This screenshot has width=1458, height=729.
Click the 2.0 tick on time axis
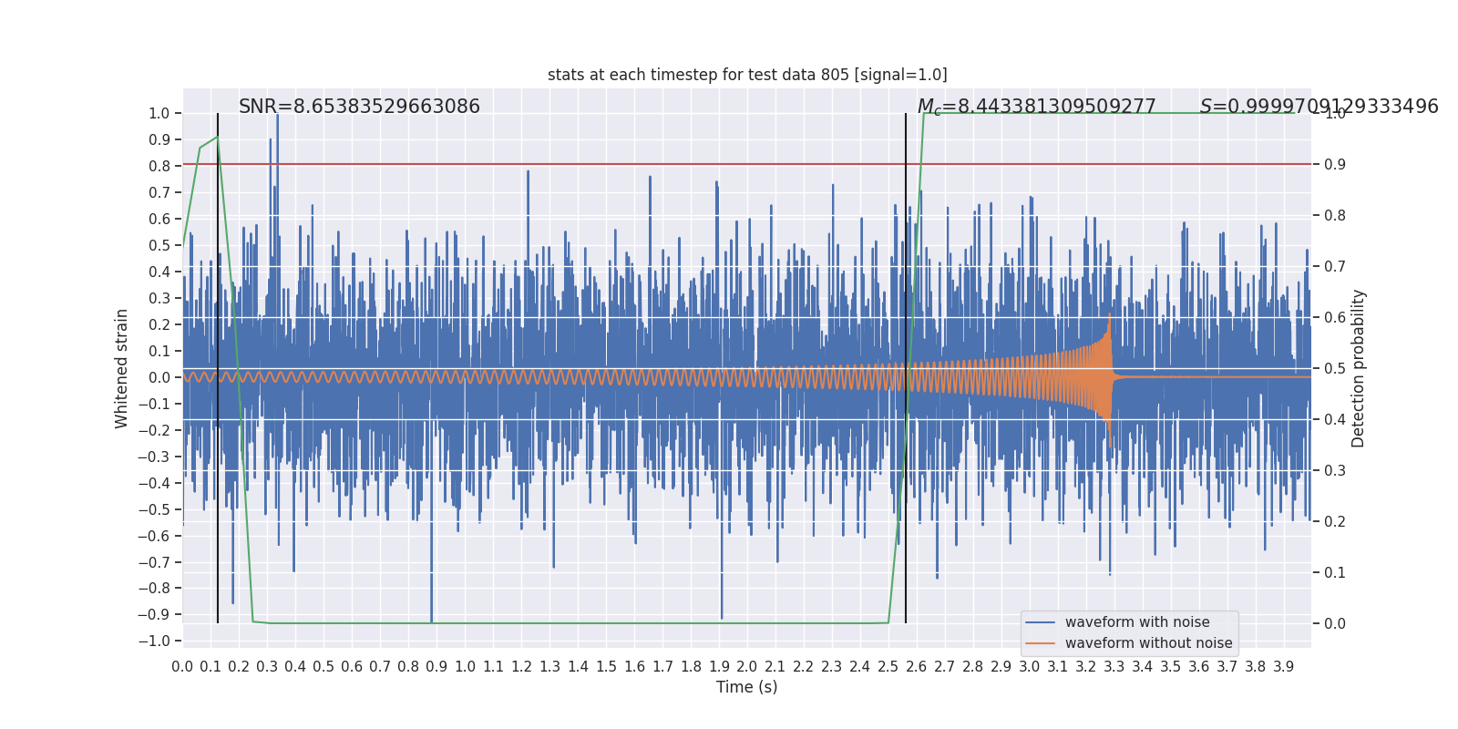coord(747,667)
